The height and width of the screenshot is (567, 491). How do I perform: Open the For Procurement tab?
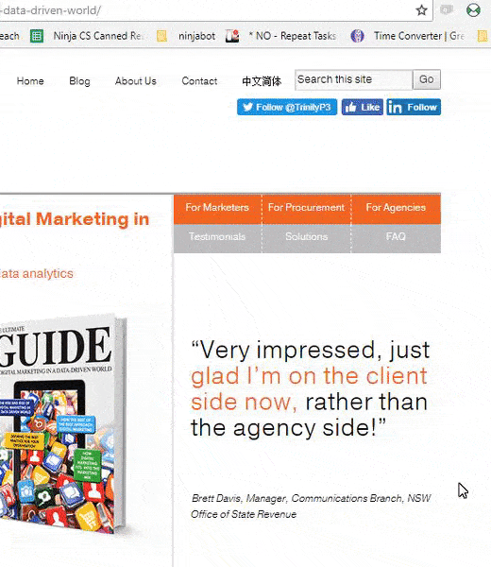[x=306, y=208]
